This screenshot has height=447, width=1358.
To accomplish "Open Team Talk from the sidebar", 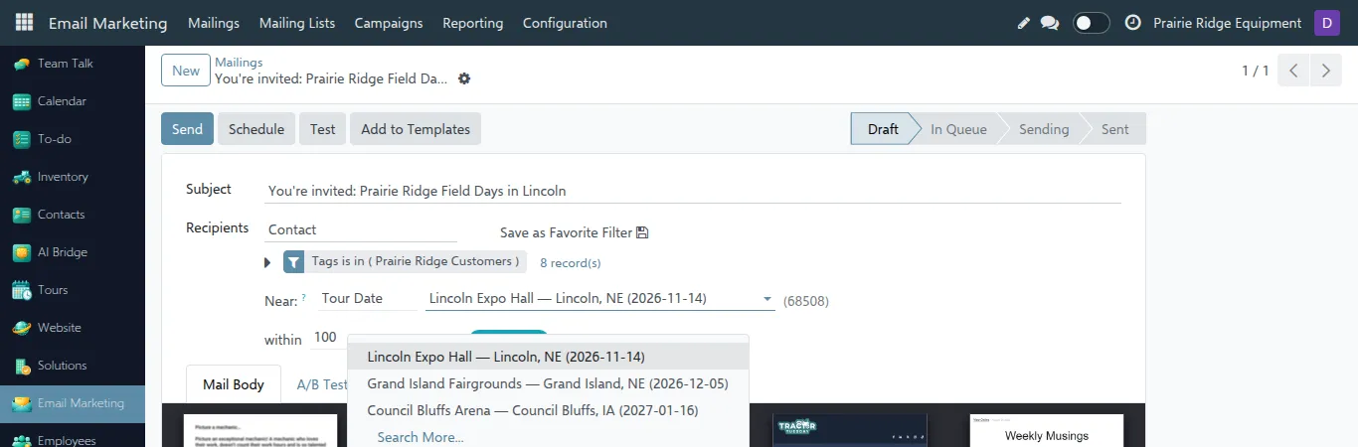I will 73,64.
